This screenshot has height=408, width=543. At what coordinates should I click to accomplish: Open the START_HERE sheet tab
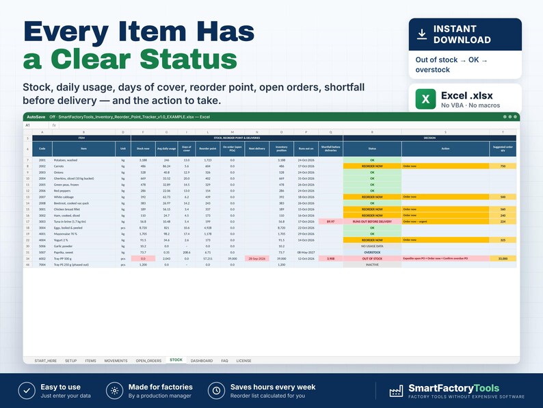point(45,361)
